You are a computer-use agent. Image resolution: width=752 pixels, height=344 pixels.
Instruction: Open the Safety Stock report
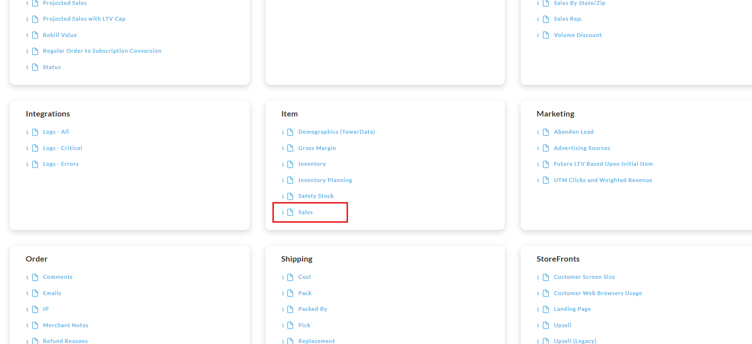(x=316, y=196)
